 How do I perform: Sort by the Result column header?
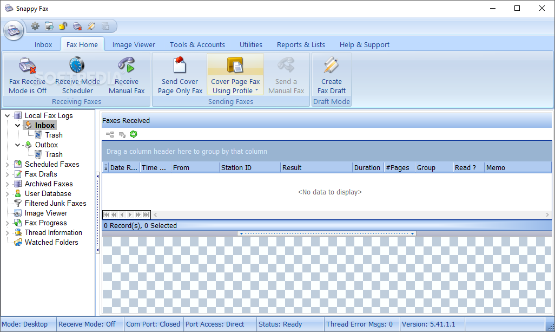317,167
